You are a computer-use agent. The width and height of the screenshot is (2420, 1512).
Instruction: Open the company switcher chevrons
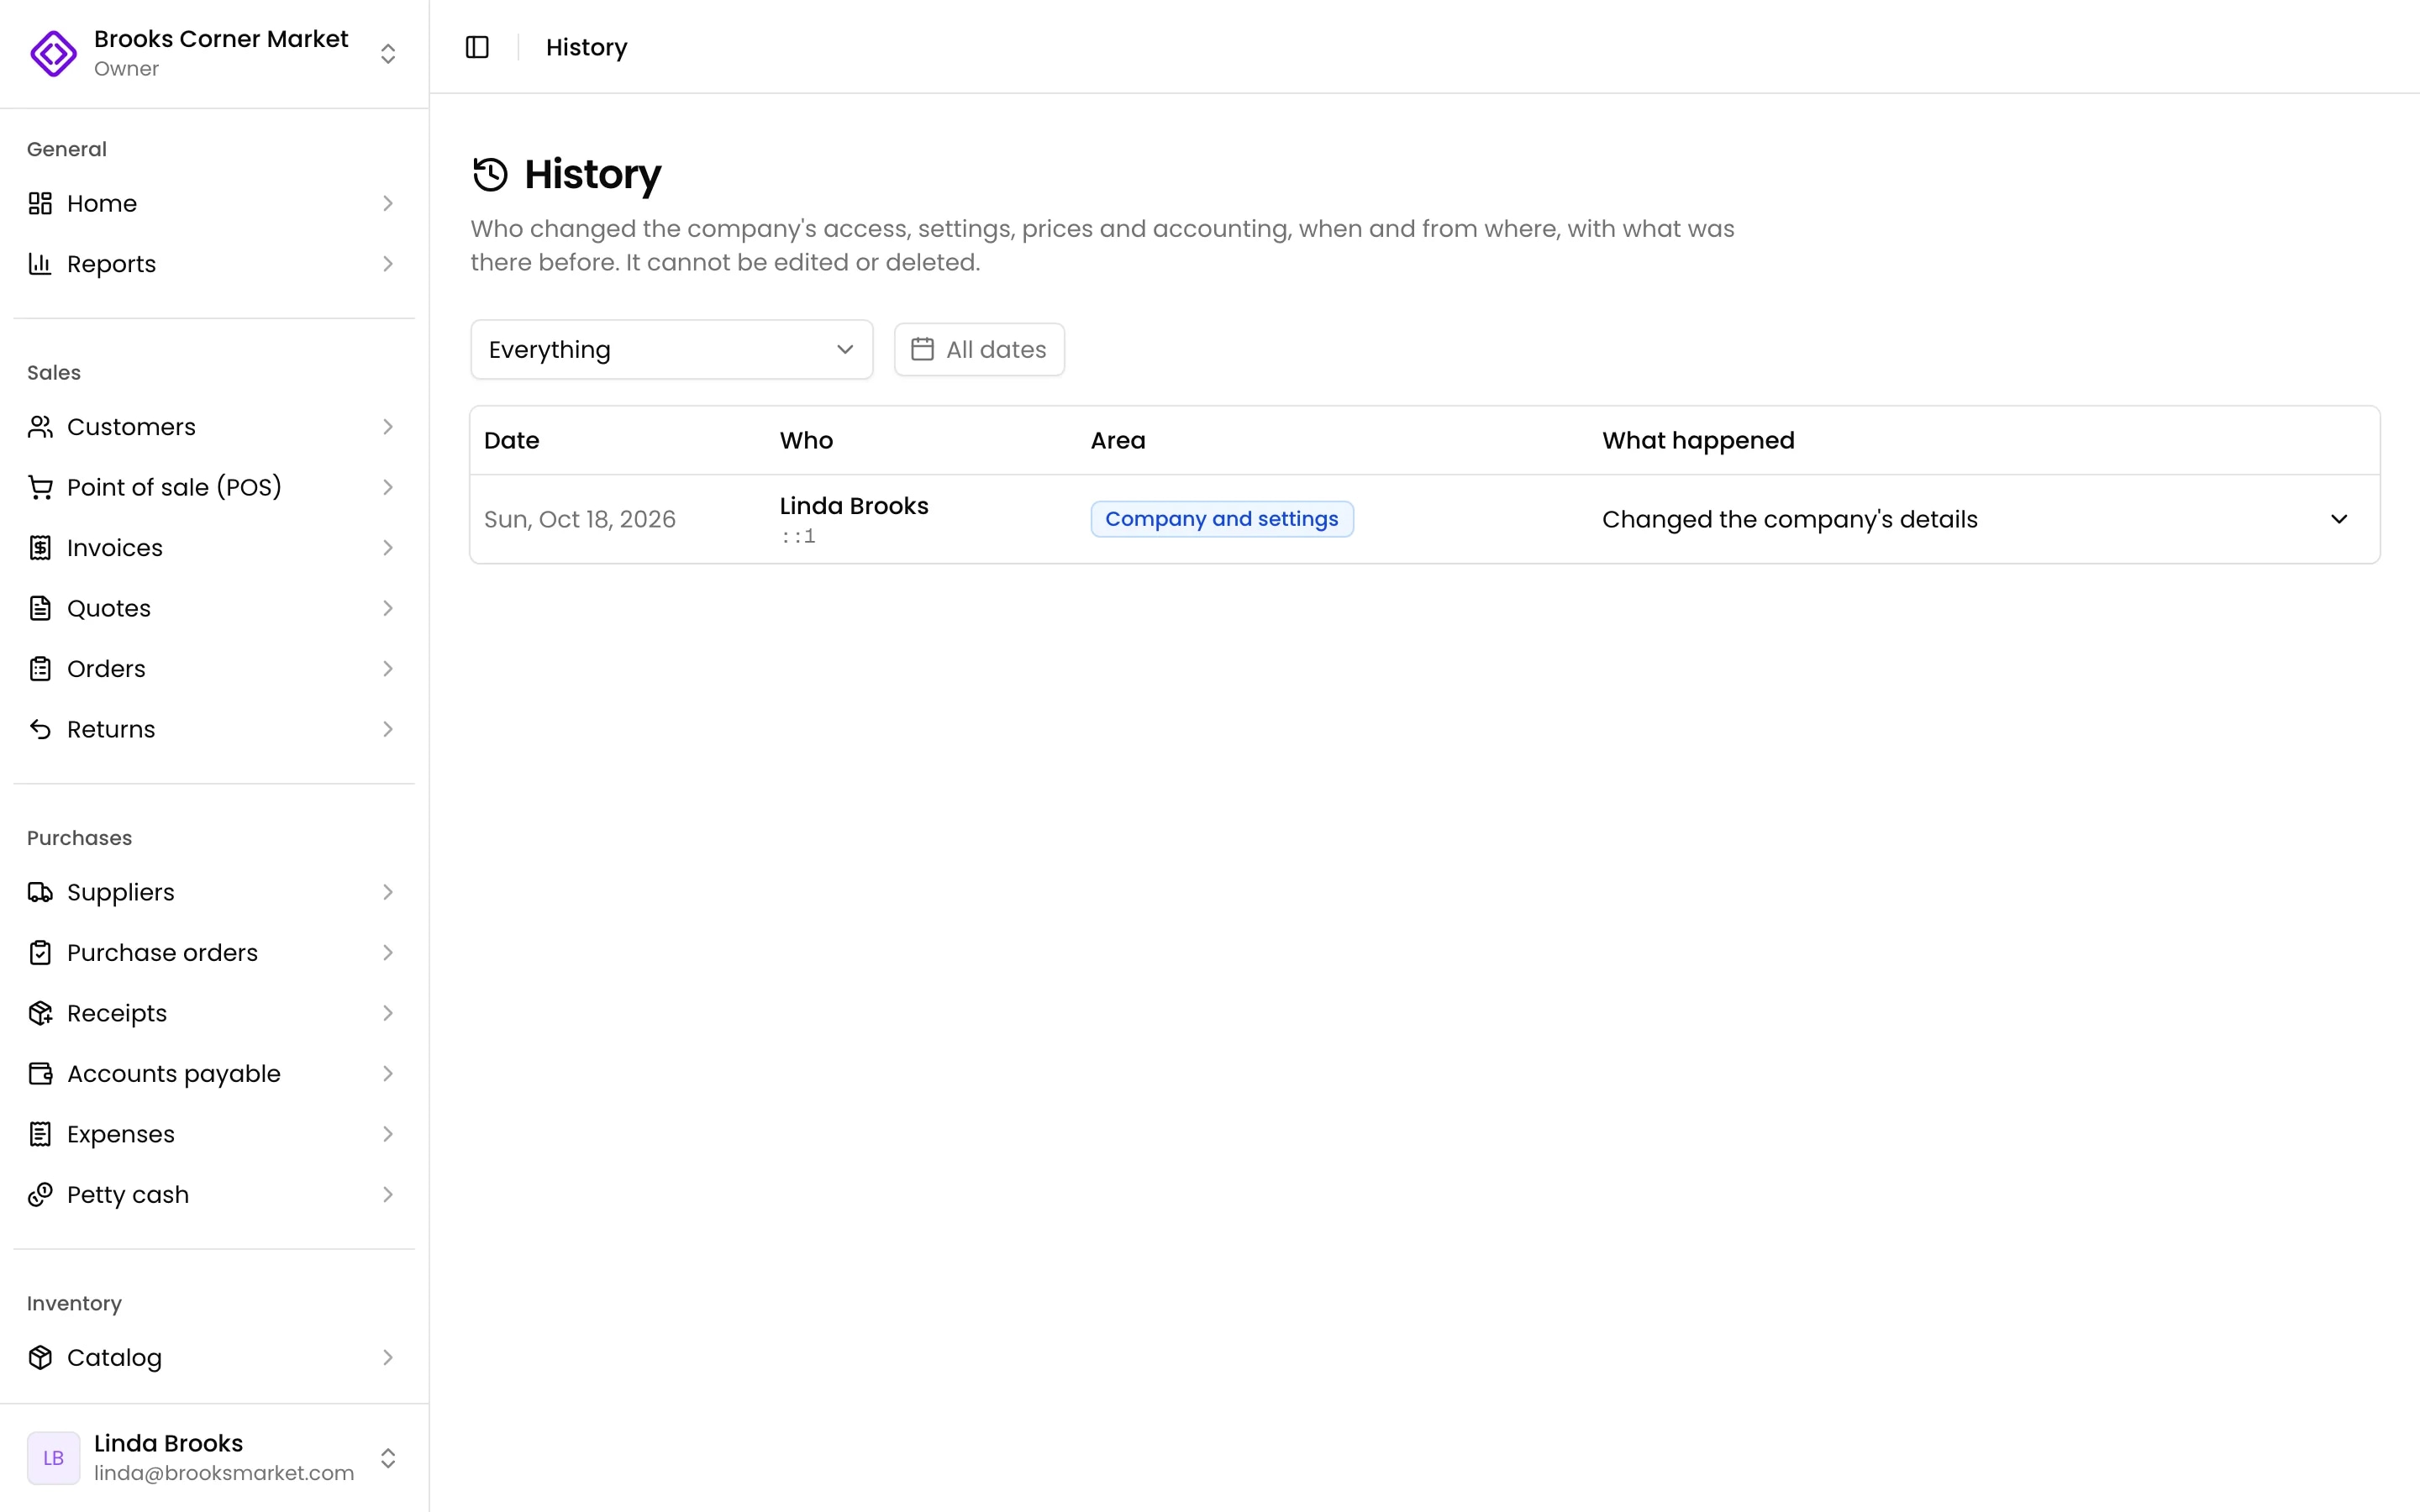click(388, 53)
